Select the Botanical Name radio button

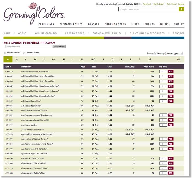coord(5,53)
